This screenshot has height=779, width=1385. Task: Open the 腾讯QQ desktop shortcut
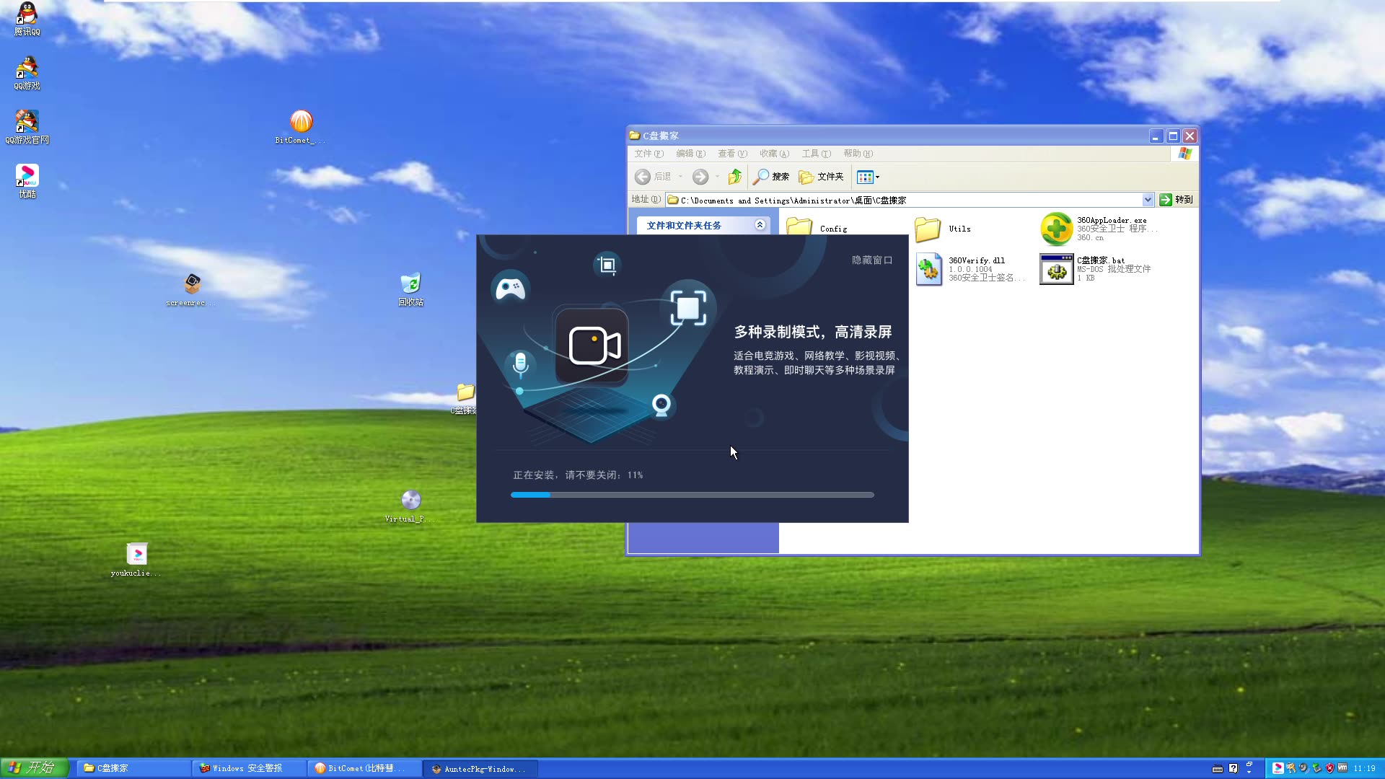(x=27, y=14)
